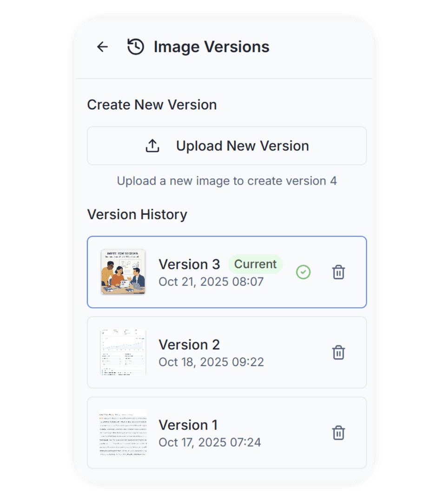
Task: Click the Oct 17, 2025 07:24 timestamp
Action: point(210,442)
